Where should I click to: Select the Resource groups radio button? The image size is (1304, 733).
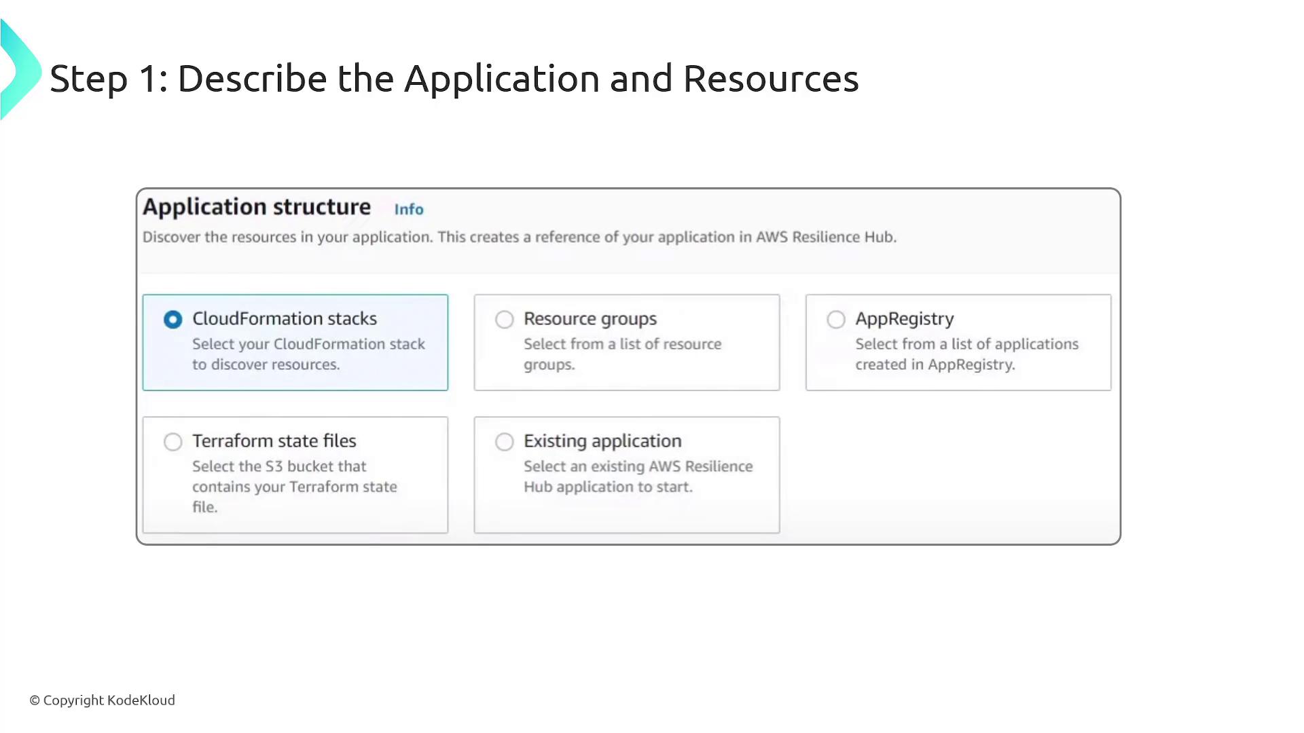[504, 320]
